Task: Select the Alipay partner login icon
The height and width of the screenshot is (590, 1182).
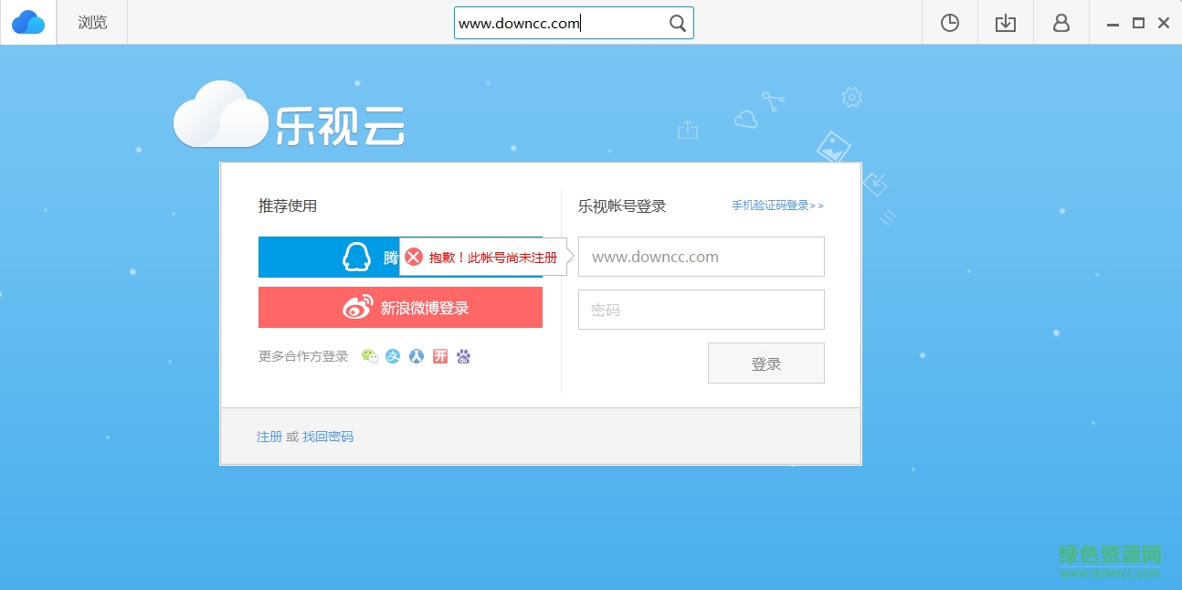Action: click(x=392, y=355)
